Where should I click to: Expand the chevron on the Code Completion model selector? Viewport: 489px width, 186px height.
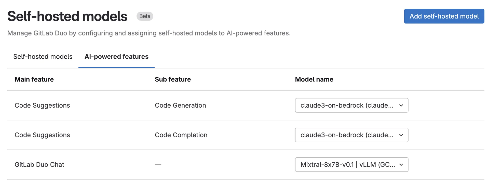pyautogui.click(x=401, y=135)
